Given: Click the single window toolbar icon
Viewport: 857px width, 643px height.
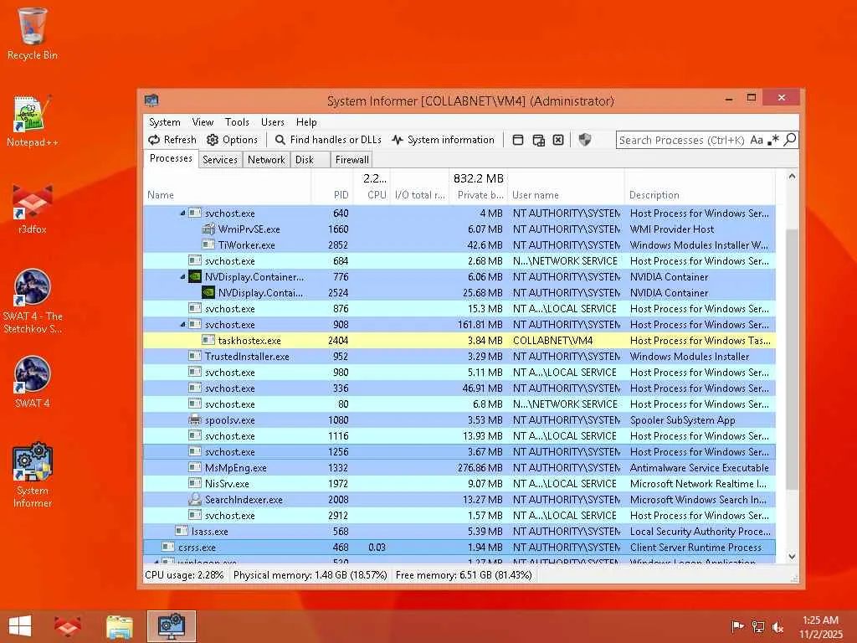Looking at the screenshot, I should point(518,140).
